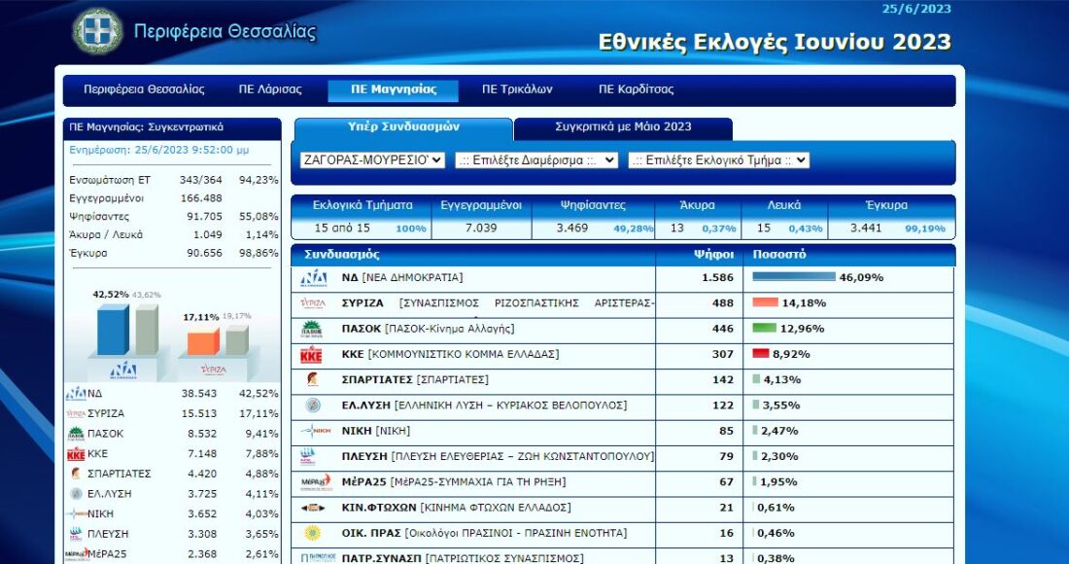Click the ΜέΡΑ25 logo in the left summary list
This screenshot has height=564, width=1069.
click(77, 553)
